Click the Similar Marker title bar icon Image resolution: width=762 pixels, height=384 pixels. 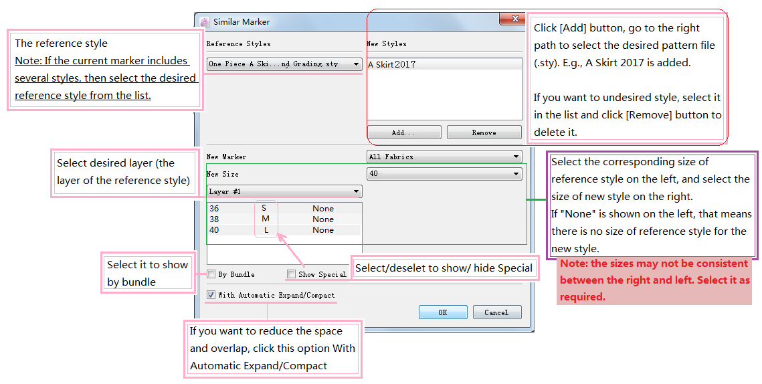coord(205,21)
